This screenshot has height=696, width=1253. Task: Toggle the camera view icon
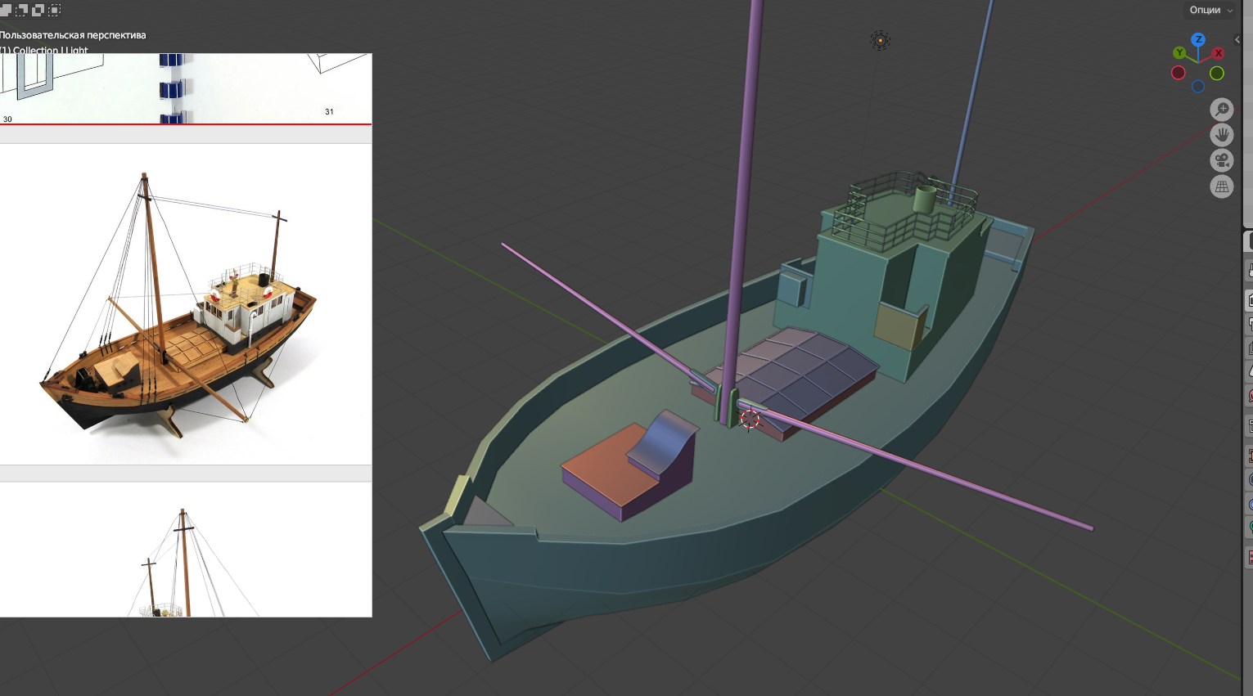point(1222,160)
